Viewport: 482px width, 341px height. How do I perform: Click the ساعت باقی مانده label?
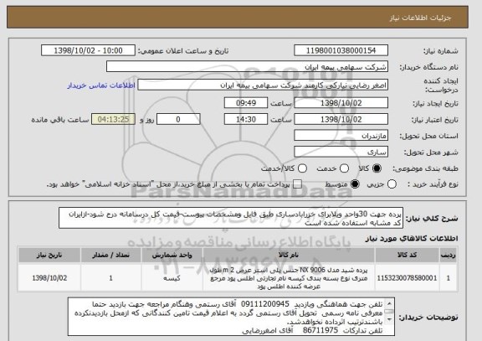[x=60, y=120]
